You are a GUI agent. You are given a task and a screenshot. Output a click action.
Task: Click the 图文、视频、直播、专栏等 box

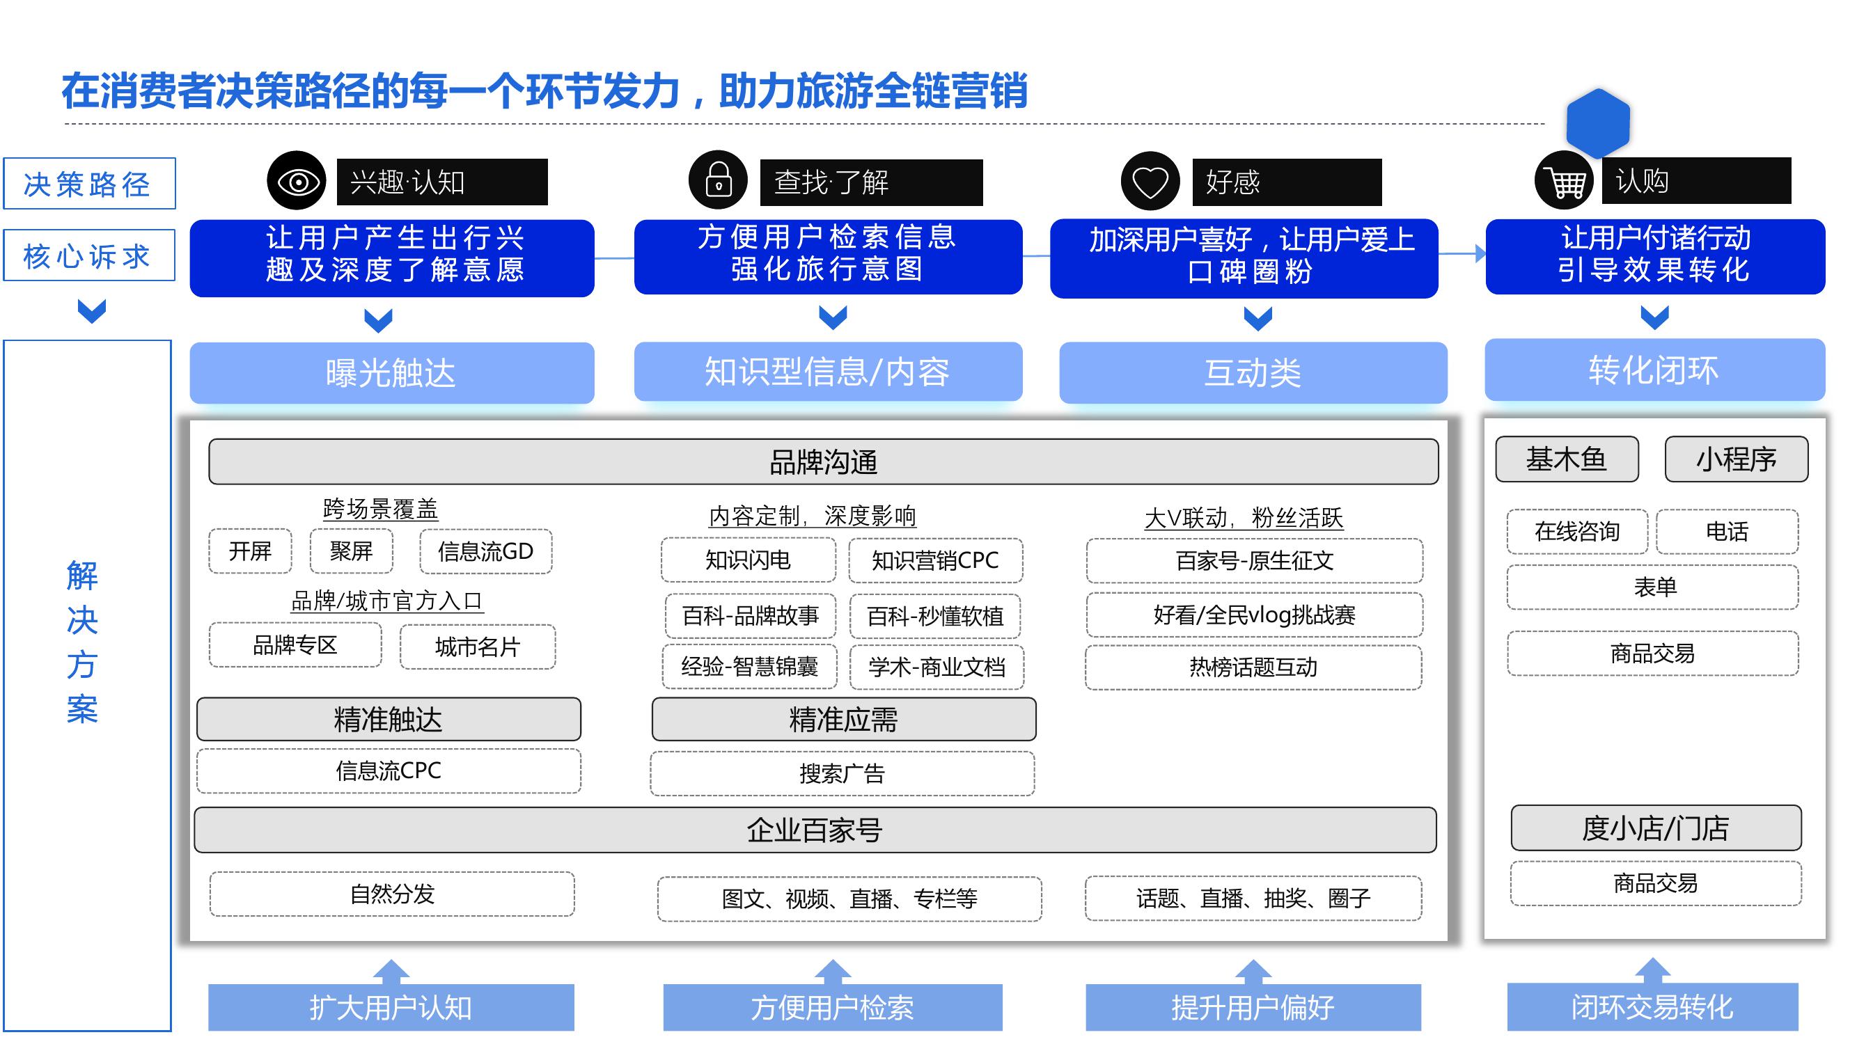pos(849,899)
